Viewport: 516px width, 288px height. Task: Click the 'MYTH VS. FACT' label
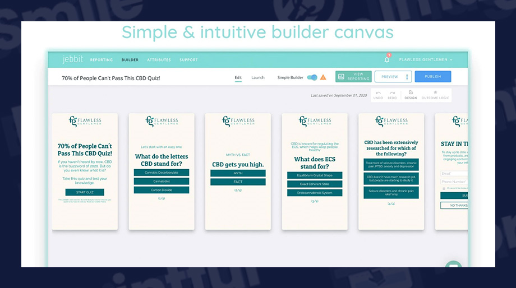point(238,155)
